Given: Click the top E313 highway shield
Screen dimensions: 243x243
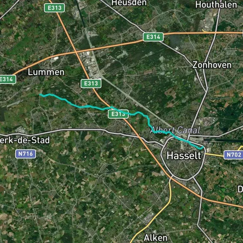Looking at the screenshot, I should tap(54, 8).
